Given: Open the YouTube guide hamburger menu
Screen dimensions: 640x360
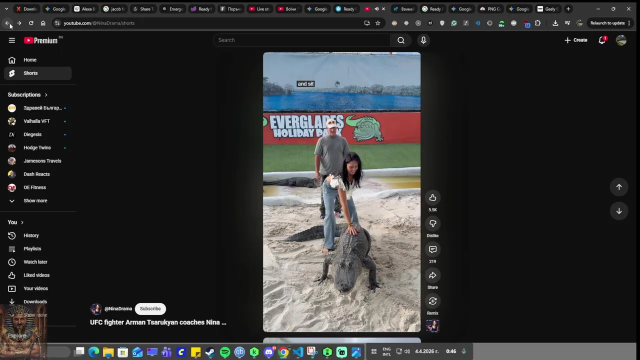Looking at the screenshot, I should pos(12,40).
